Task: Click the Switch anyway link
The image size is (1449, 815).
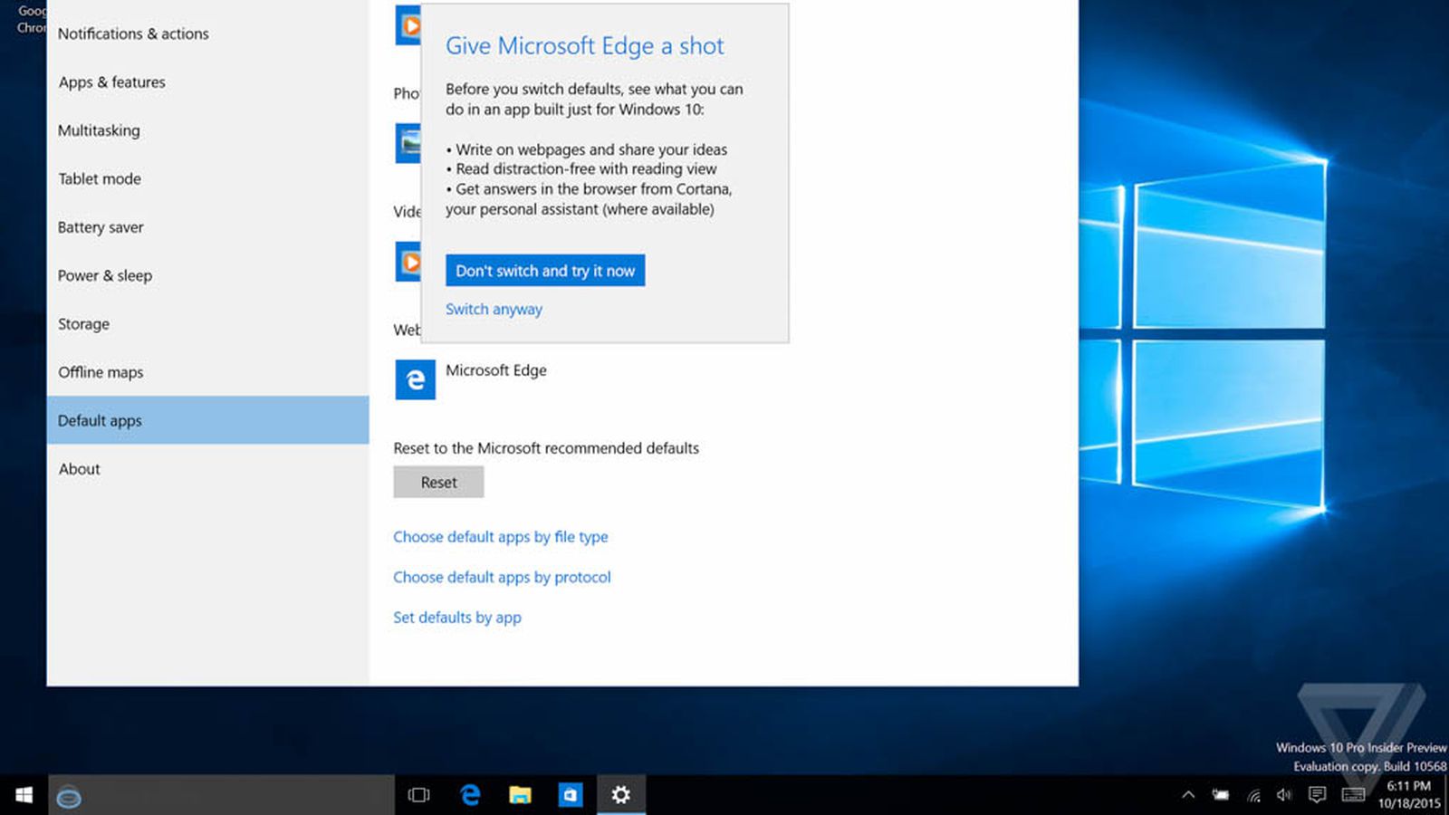Action: click(494, 309)
